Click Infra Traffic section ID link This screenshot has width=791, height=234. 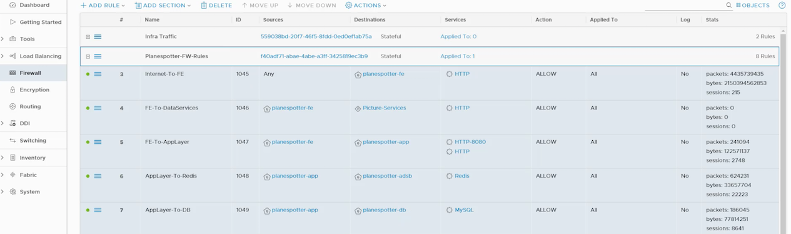click(x=316, y=36)
